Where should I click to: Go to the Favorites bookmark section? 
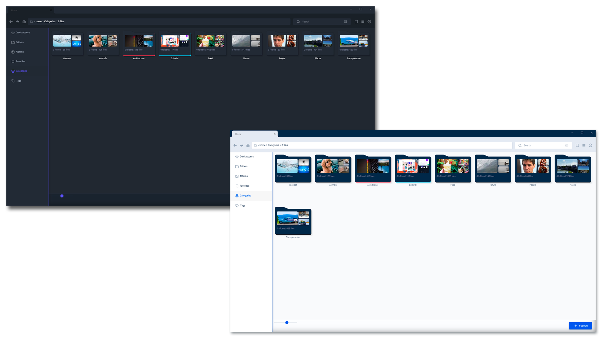pos(244,186)
